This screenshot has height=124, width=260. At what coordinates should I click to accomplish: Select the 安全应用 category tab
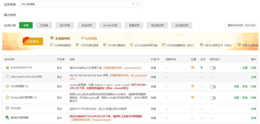86,25
